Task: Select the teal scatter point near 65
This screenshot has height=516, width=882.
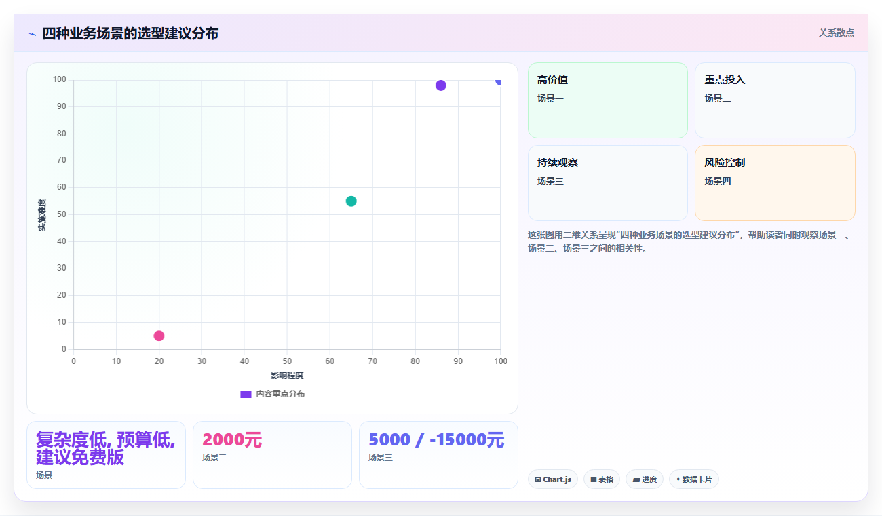Action: click(x=351, y=201)
